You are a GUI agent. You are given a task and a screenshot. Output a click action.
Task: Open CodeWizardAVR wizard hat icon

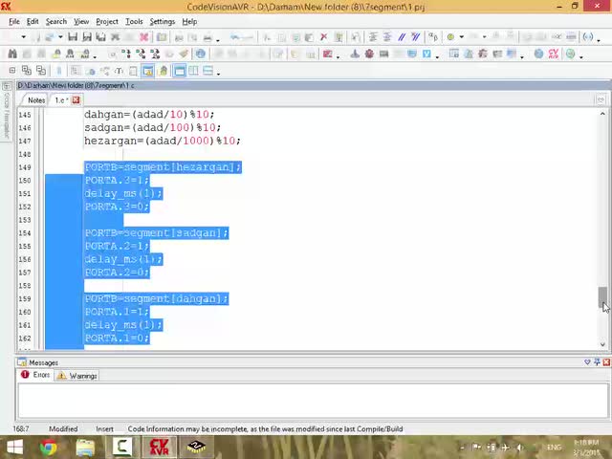click(x=355, y=54)
